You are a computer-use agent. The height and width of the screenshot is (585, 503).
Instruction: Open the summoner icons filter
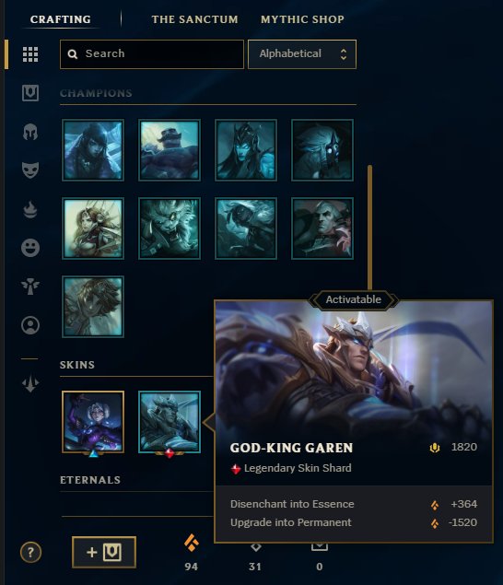pyautogui.click(x=30, y=325)
